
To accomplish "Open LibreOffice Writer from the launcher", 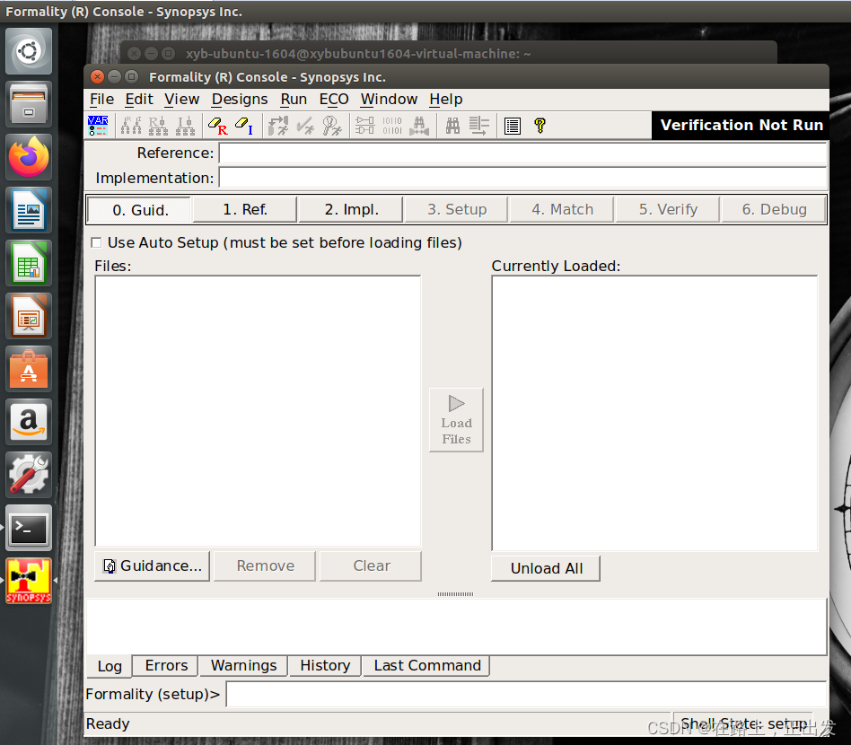I will click(x=29, y=210).
